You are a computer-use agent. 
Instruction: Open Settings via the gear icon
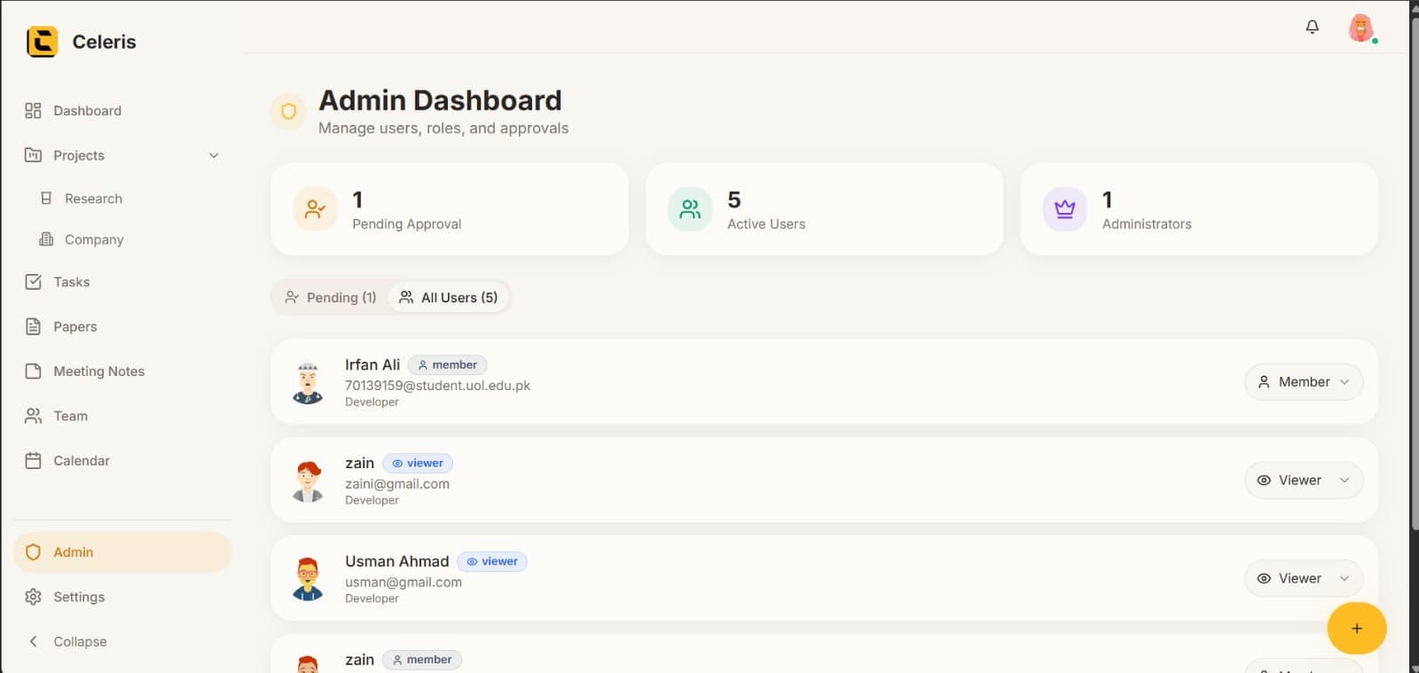pos(34,597)
